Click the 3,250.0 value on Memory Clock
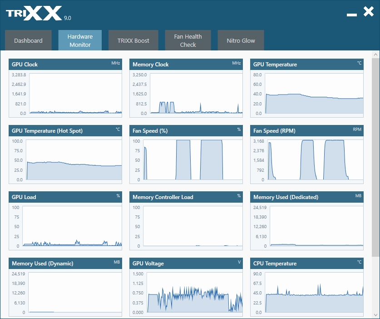This screenshot has width=380, height=319. (139, 75)
